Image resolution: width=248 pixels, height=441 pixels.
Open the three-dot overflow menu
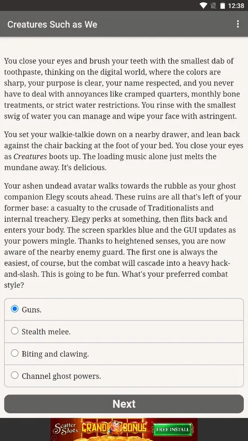238,24
